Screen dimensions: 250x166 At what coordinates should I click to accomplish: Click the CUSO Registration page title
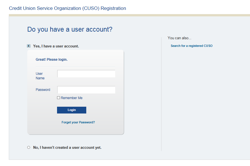[x=68, y=8]
